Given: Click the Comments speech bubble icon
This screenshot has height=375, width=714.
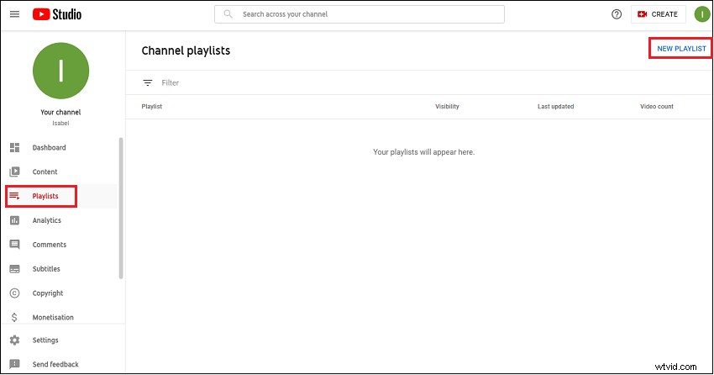Looking at the screenshot, I should 14,244.
